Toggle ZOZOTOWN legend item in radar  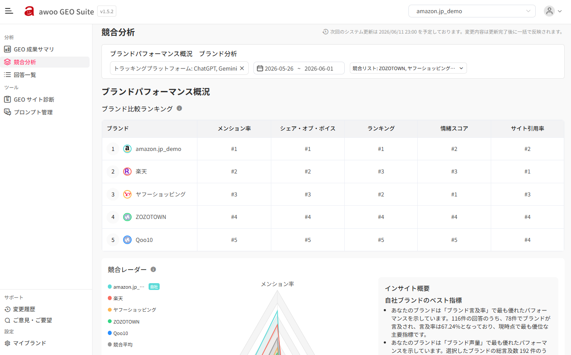[x=124, y=322]
